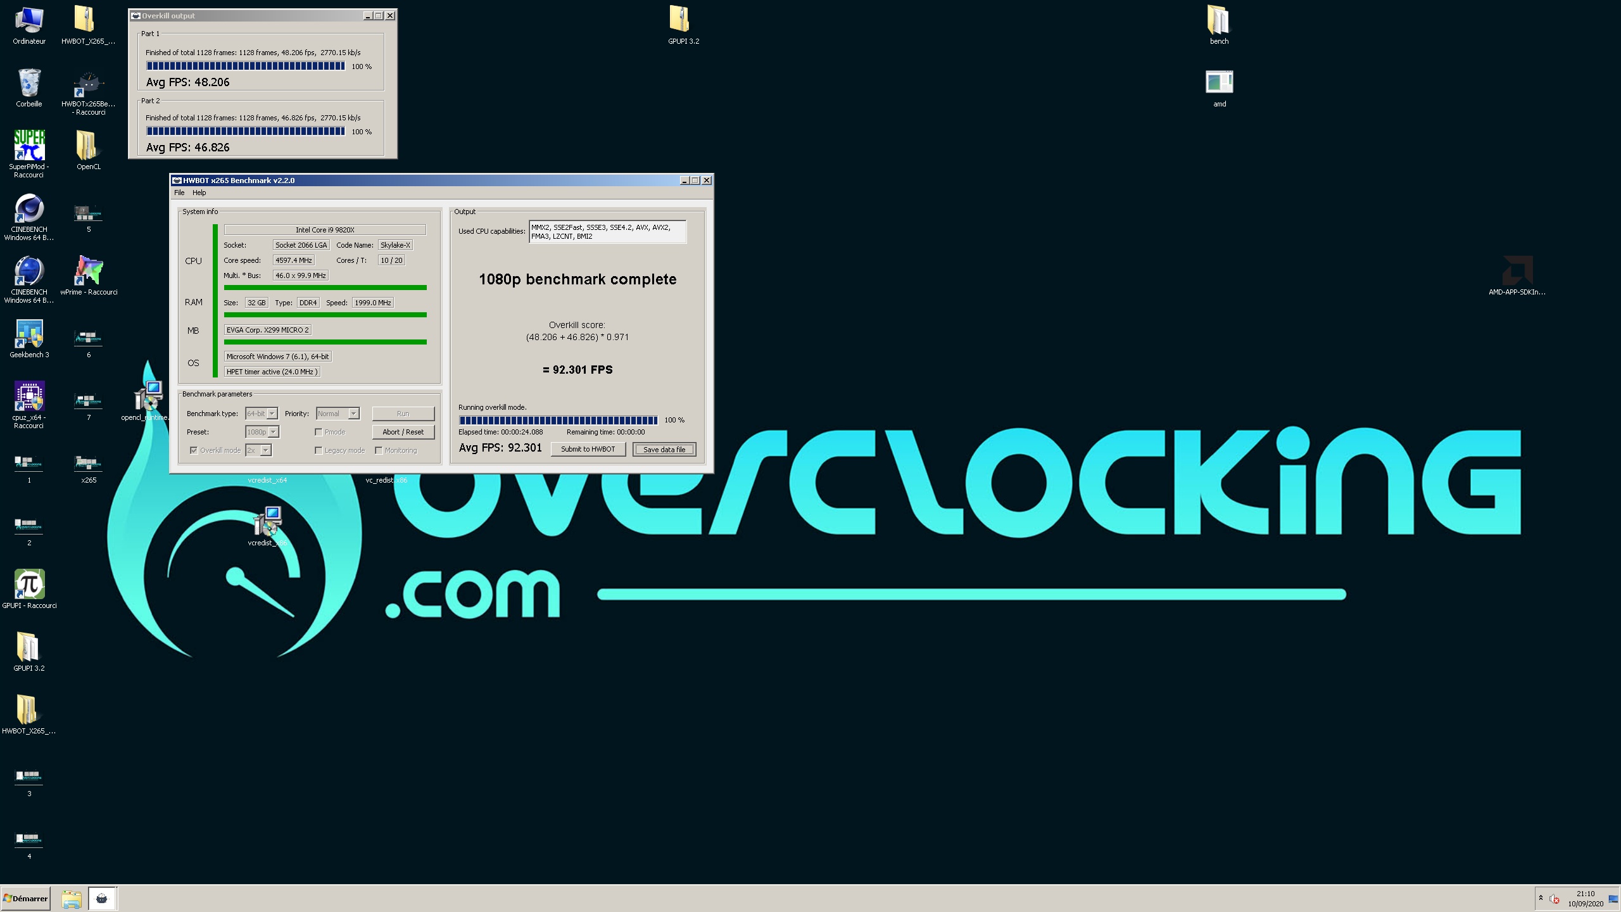Screen dimensions: 1621x912
Task: Open the desktop screenshot named 7
Action: [89, 405]
